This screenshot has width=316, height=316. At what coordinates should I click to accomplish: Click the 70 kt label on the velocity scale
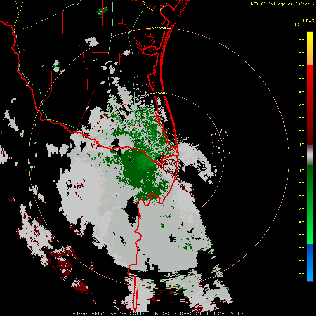[302, 67]
